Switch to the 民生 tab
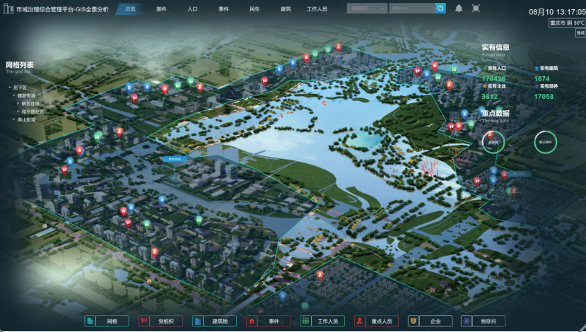 [x=254, y=9]
